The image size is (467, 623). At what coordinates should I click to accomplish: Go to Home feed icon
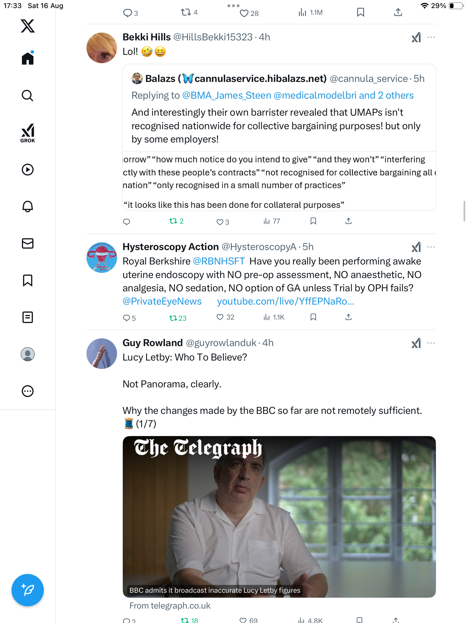[x=28, y=58]
